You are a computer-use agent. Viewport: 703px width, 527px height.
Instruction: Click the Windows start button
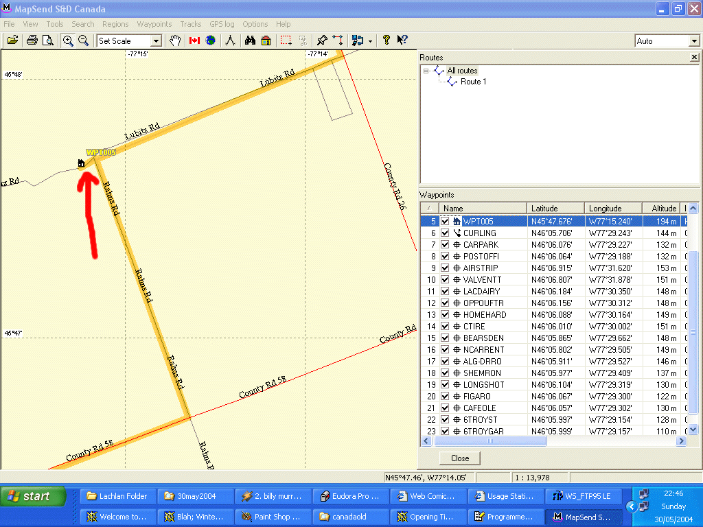(x=32, y=497)
